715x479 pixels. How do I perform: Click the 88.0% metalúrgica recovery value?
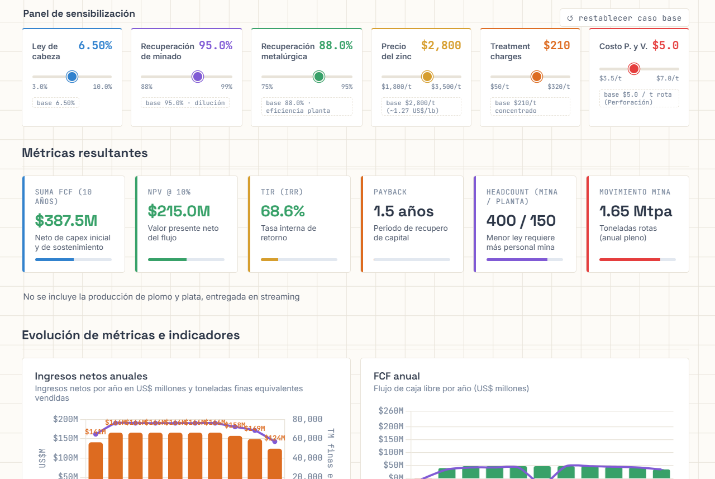(336, 46)
